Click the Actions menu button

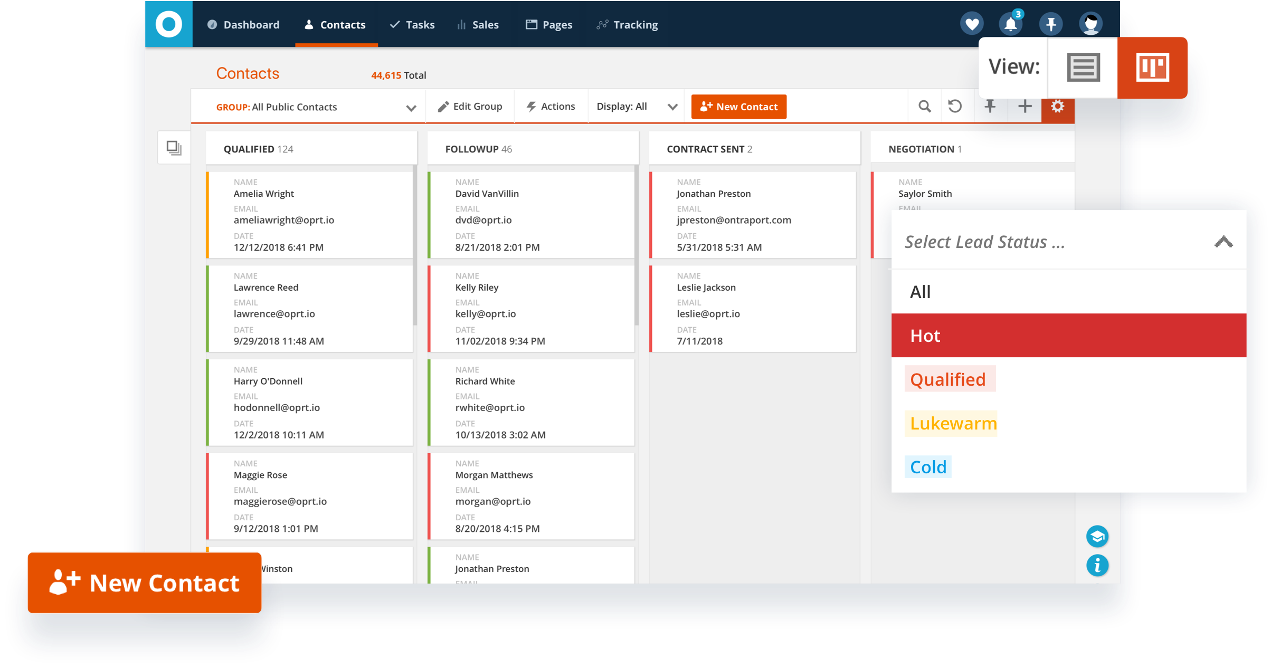click(x=551, y=107)
